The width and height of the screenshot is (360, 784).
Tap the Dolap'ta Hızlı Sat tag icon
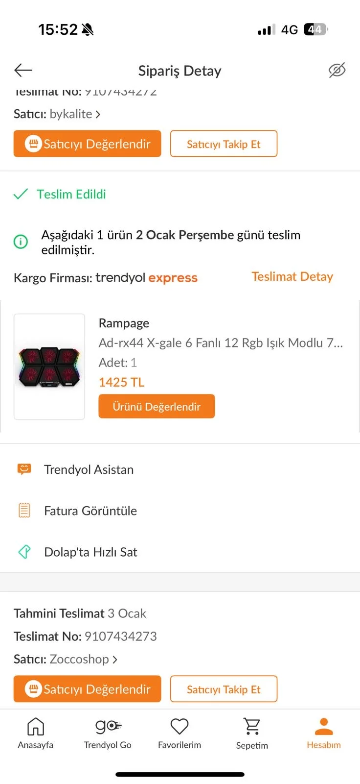pos(24,552)
